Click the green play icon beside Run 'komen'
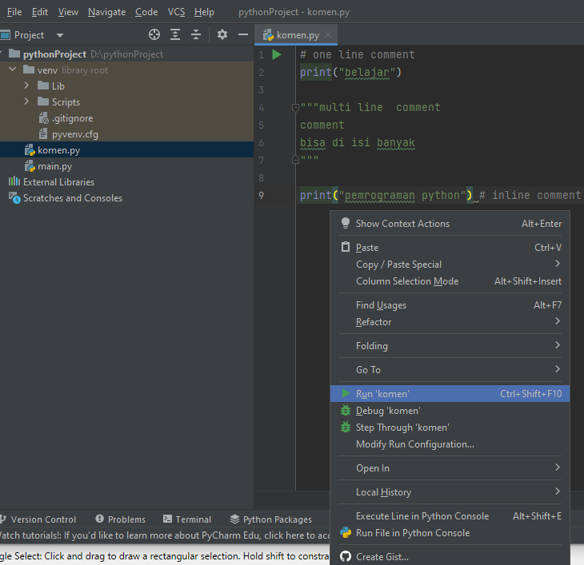The width and height of the screenshot is (584, 565). coord(346,393)
